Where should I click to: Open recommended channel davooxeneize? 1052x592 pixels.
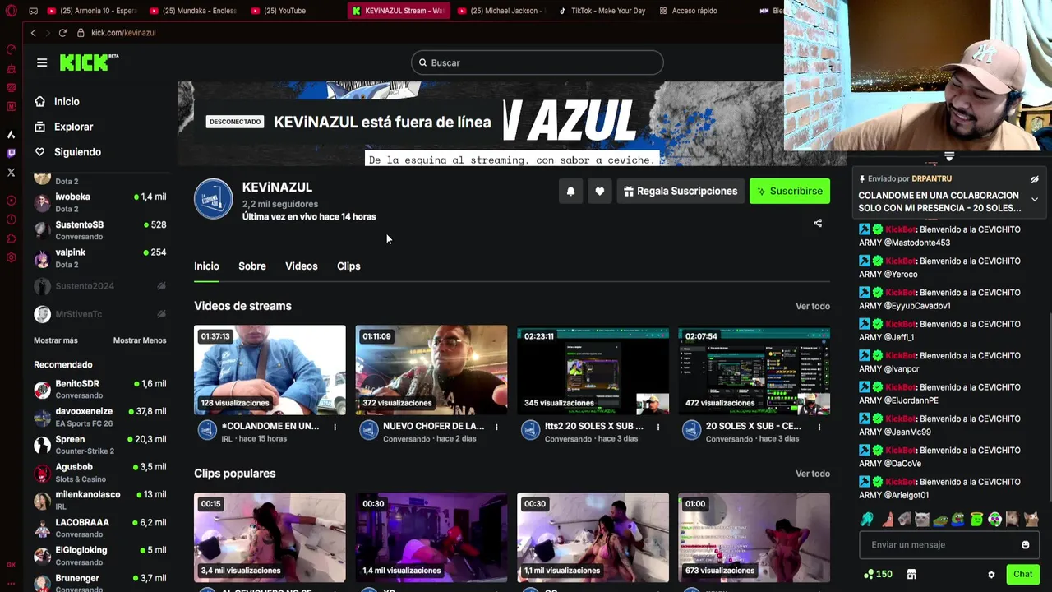tap(99, 417)
